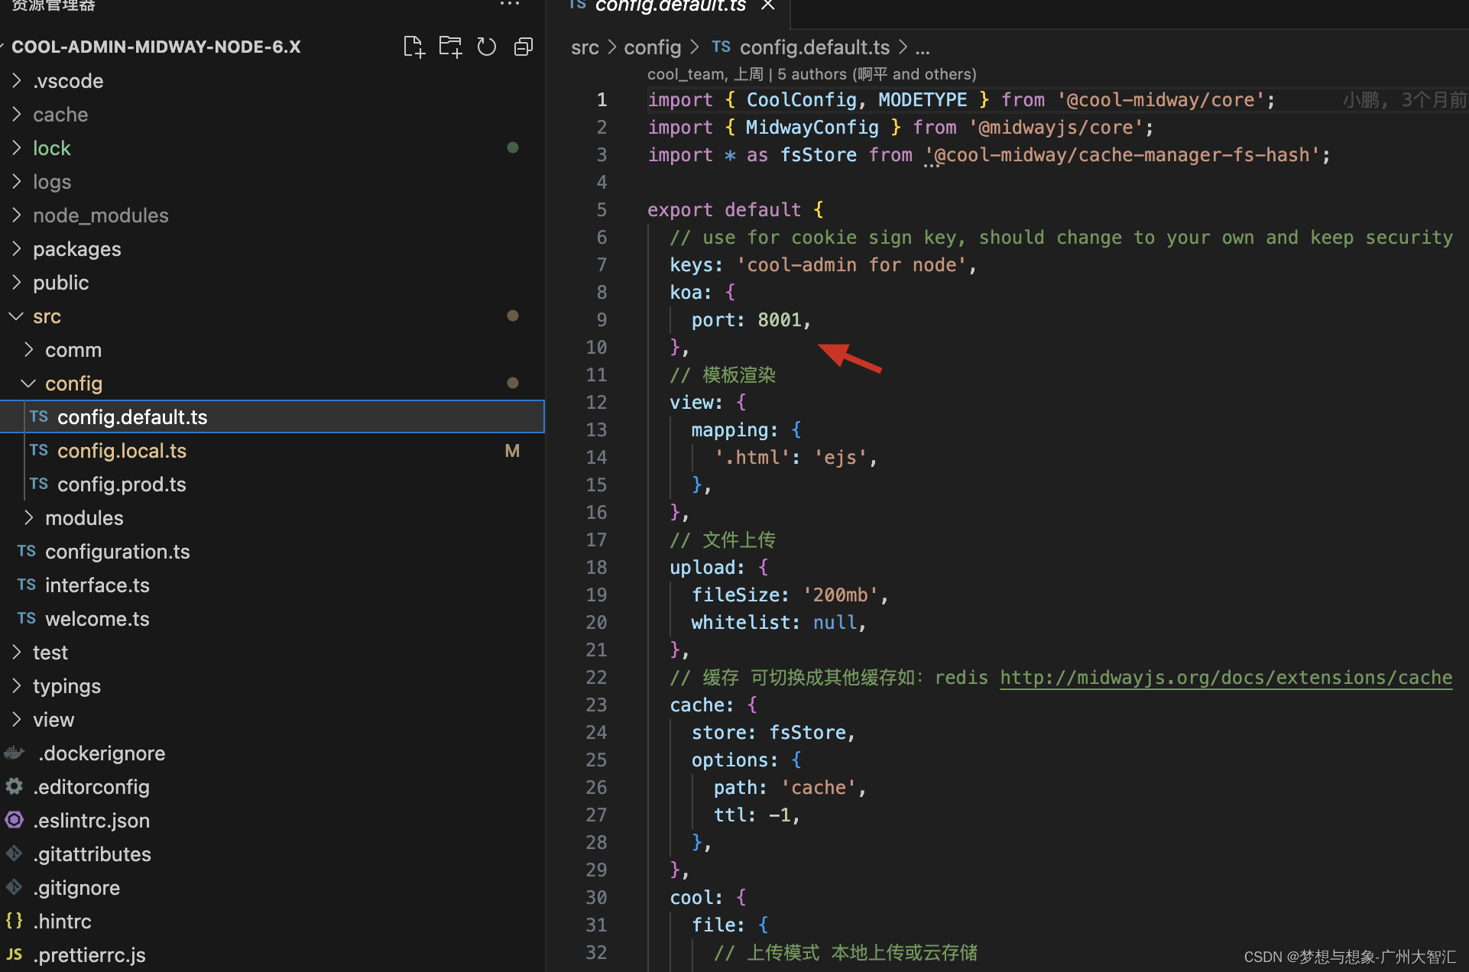Click the config breadcrumb segment
This screenshot has width=1469, height=972.
[652, 47]
